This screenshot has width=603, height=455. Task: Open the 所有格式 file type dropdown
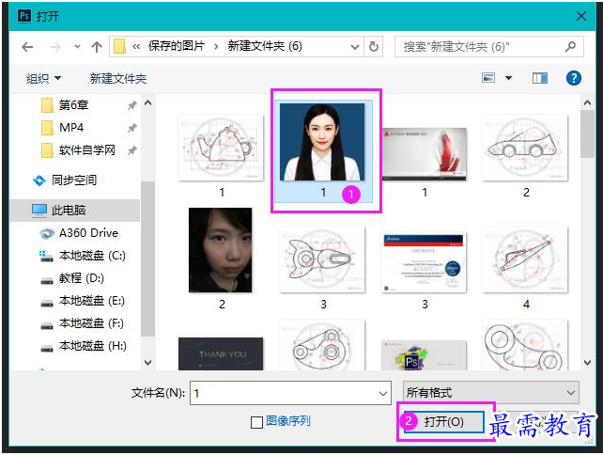[x=490, y=393]
